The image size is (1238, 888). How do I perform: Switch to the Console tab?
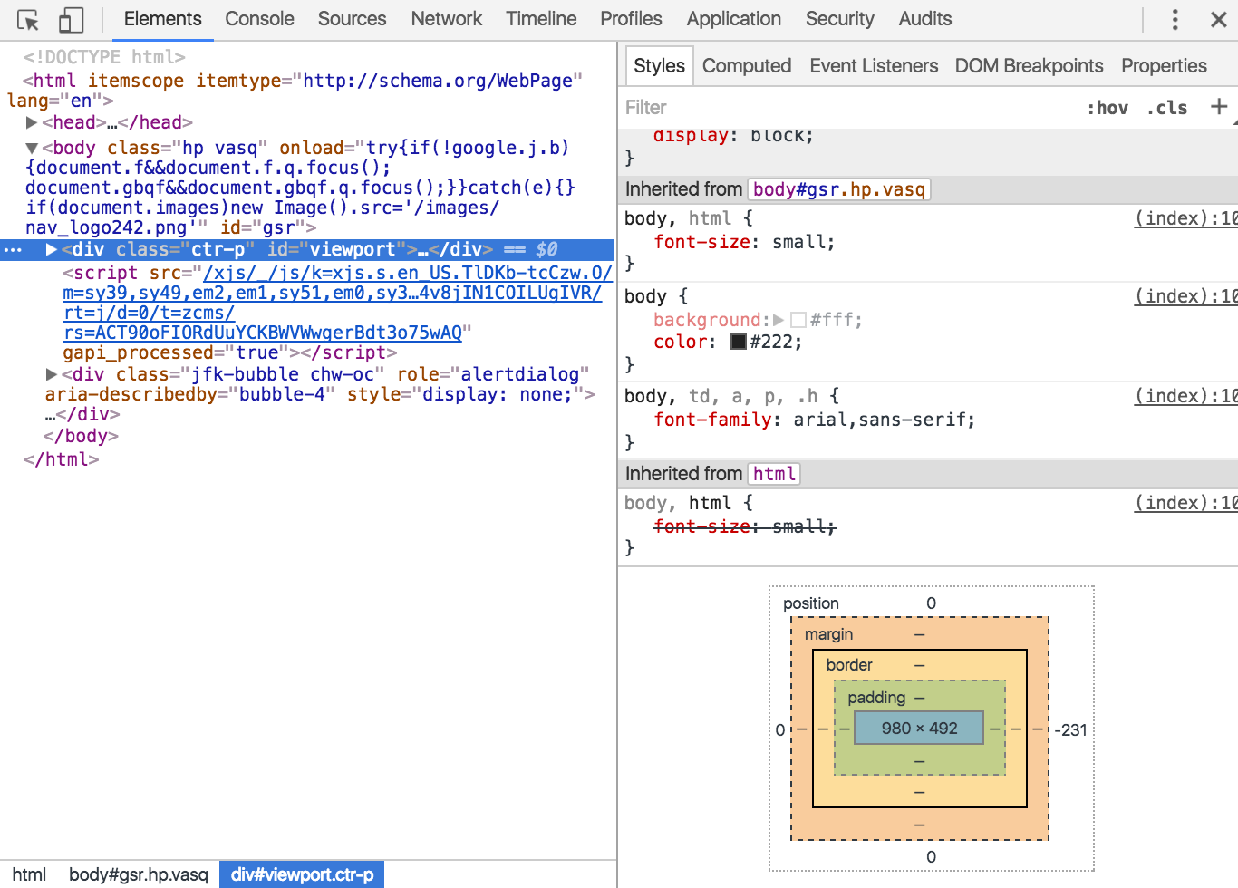tap(259, 19)
